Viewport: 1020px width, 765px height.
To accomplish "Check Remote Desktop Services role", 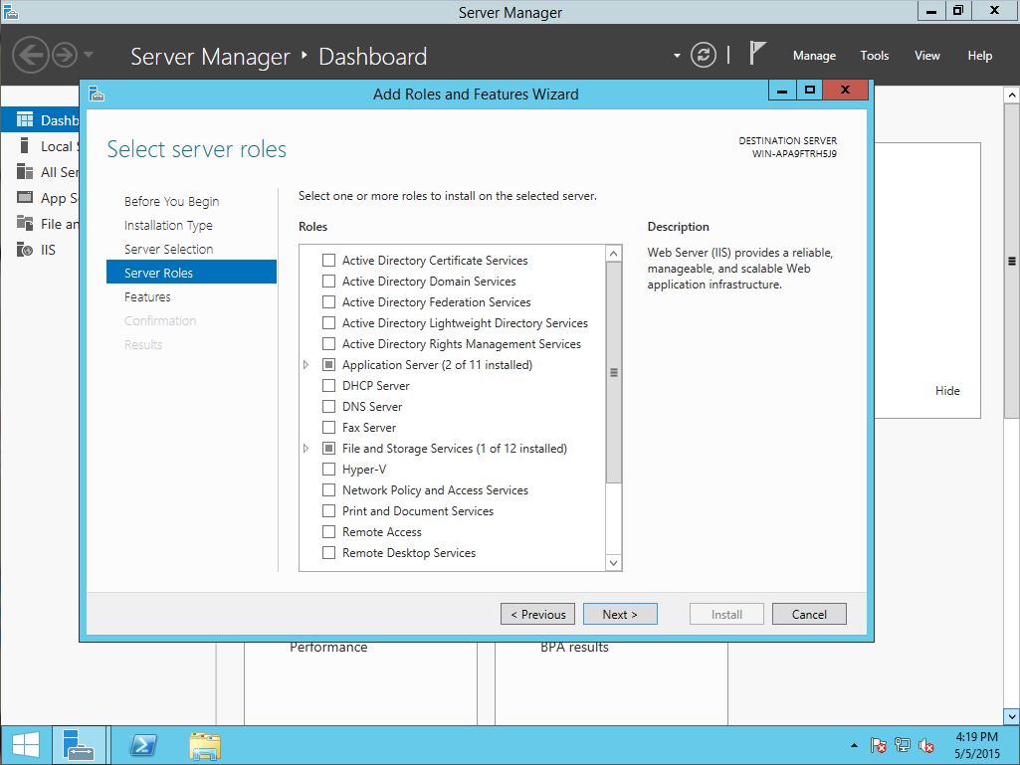I will (x=329, y=552).
